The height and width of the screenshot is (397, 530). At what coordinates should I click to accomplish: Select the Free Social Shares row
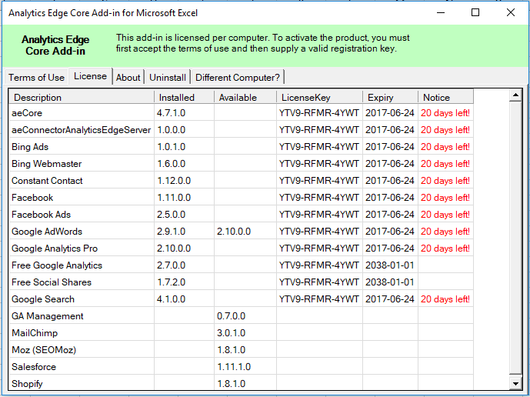(241, 282)
